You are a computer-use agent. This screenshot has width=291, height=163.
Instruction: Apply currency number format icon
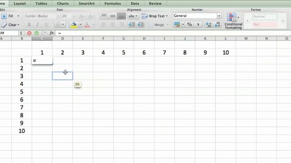pos(177,24)
